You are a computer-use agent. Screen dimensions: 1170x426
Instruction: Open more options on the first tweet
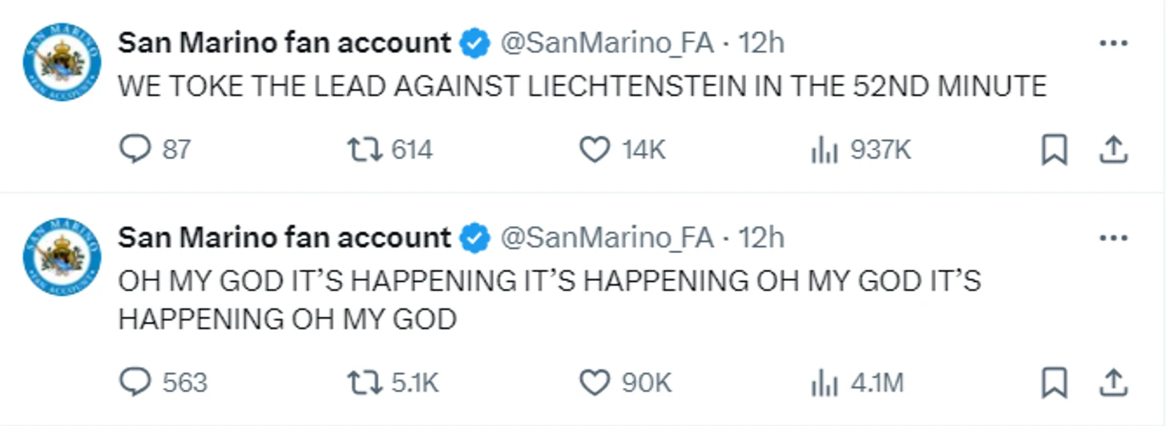pos(1113,44)
